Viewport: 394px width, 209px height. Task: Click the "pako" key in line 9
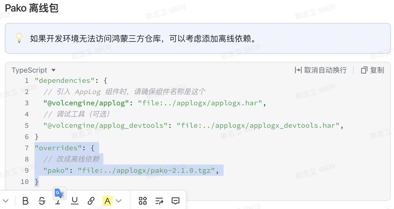click(x=56, y=171)
